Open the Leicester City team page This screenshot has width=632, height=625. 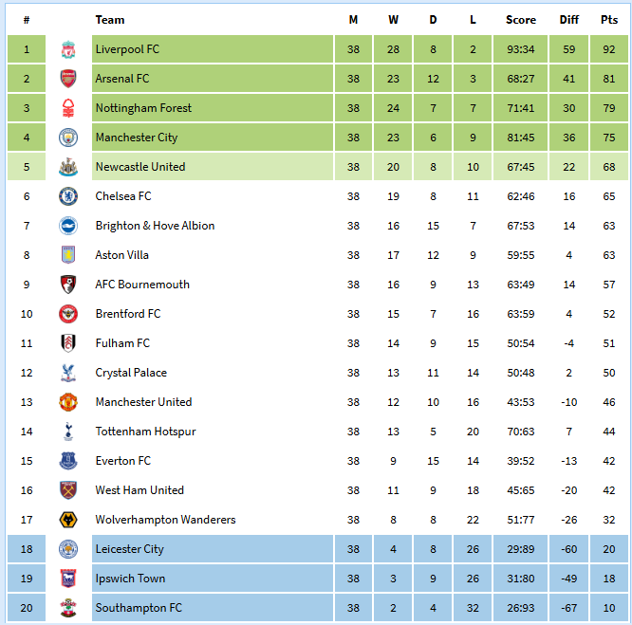[x=129, y=549]
